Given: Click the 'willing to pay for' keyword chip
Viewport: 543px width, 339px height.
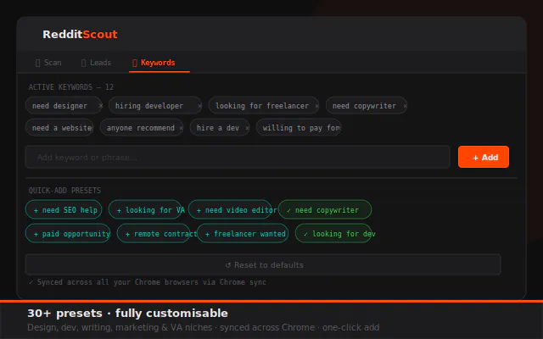Looking at the screenshot, I should 299,128.
